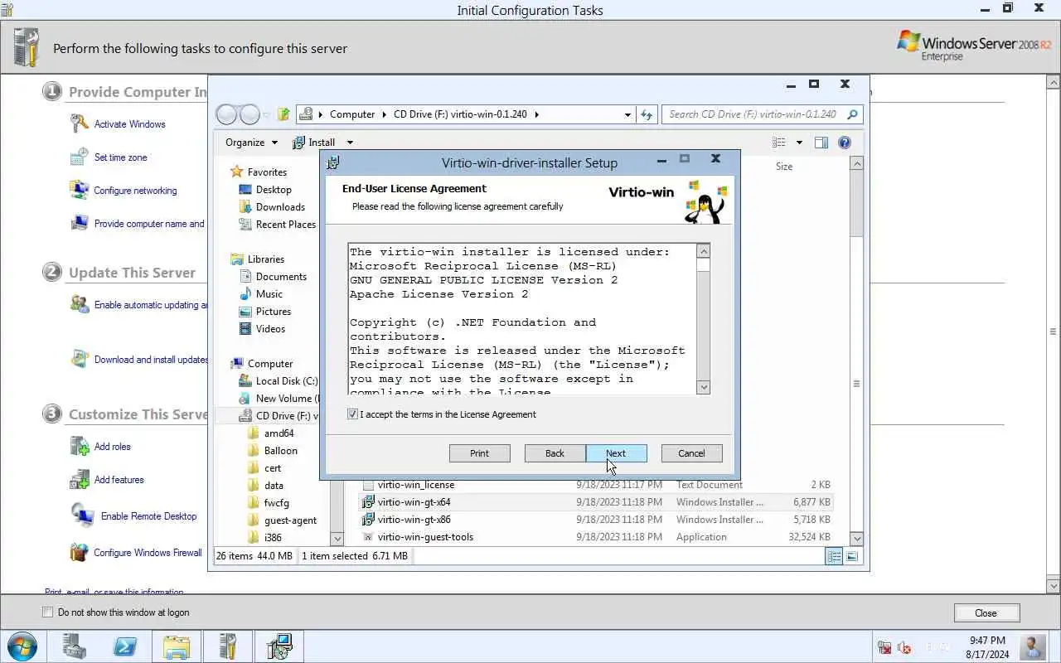Viewport: 1061px width, 663px height.
Task: Switch to large icons view in status bar
Action: [x=852, y=556]
